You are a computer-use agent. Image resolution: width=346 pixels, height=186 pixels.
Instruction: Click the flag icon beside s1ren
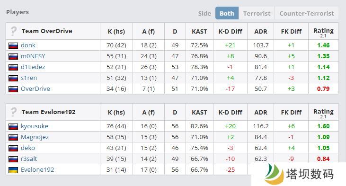pyautogui.click(x=13, y=78)
